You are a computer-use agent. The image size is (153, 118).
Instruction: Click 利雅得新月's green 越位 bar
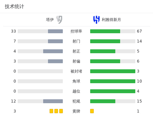click(x=112, y=91)
